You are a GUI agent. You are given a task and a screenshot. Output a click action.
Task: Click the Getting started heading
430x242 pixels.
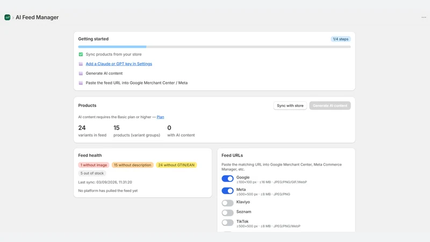coord(93,39)
